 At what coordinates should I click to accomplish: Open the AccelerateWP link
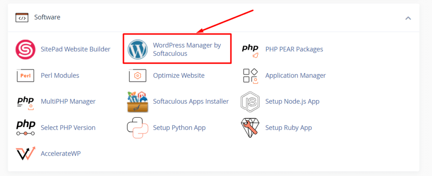tap(61, 153)
